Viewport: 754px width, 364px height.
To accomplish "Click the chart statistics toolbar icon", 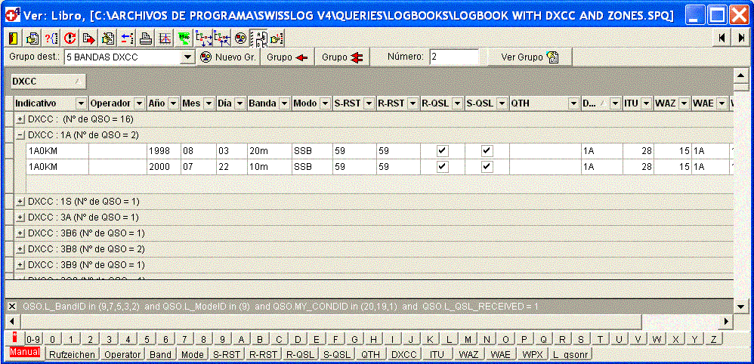I will [164, 38].
